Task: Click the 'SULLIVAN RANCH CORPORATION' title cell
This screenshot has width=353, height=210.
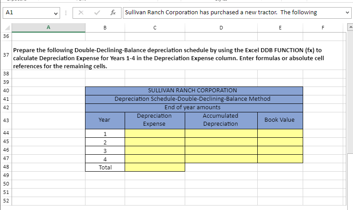Action: point(194,91)
